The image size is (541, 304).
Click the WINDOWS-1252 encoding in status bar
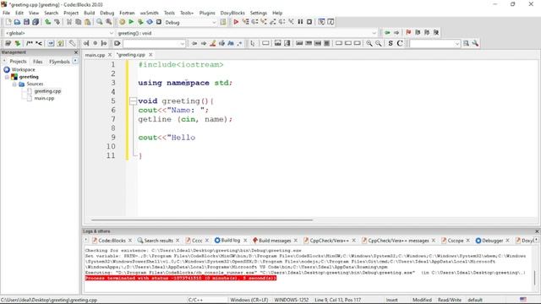tap(291, 300)
